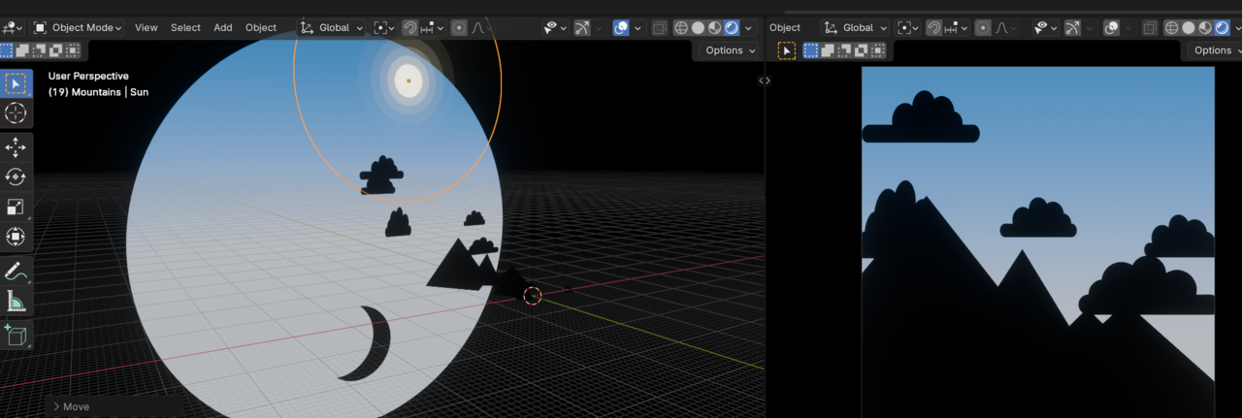Screen dimensions: 1242x418
Task: Enable X-ray toggle in left viewport
Action: [x=660, y=28]
